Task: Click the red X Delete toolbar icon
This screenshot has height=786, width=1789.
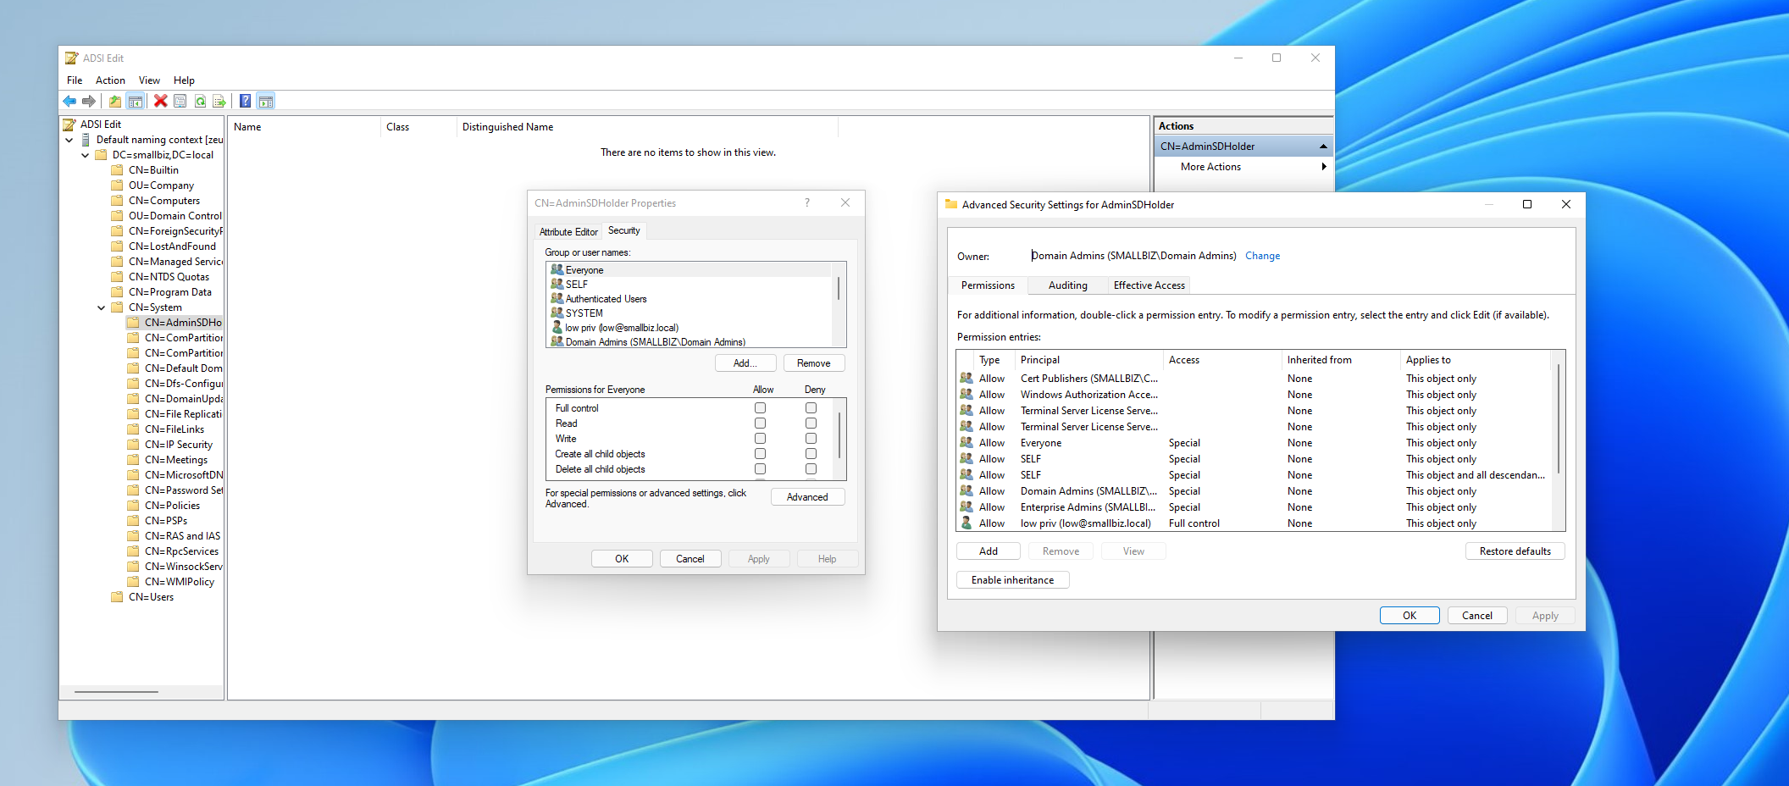Action: pos(160,102)
